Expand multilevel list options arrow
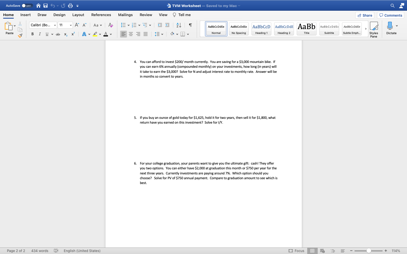Viewport: 407px width, 254px height. (150, 25)
